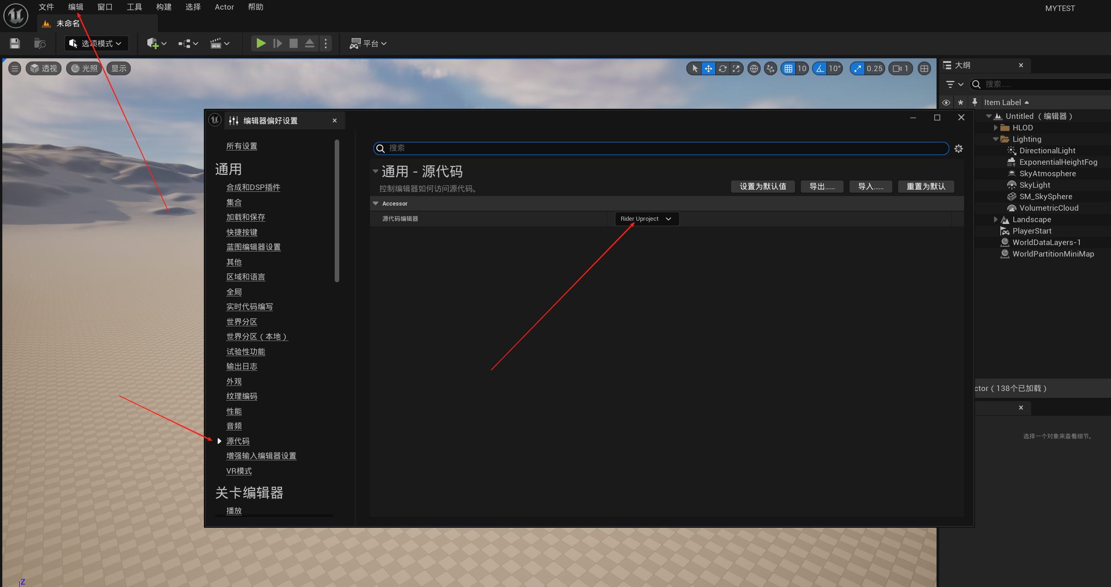Click the Eject icon in play controls
The width and height of the screenshot is (1111, 587).
click(310, 44)
